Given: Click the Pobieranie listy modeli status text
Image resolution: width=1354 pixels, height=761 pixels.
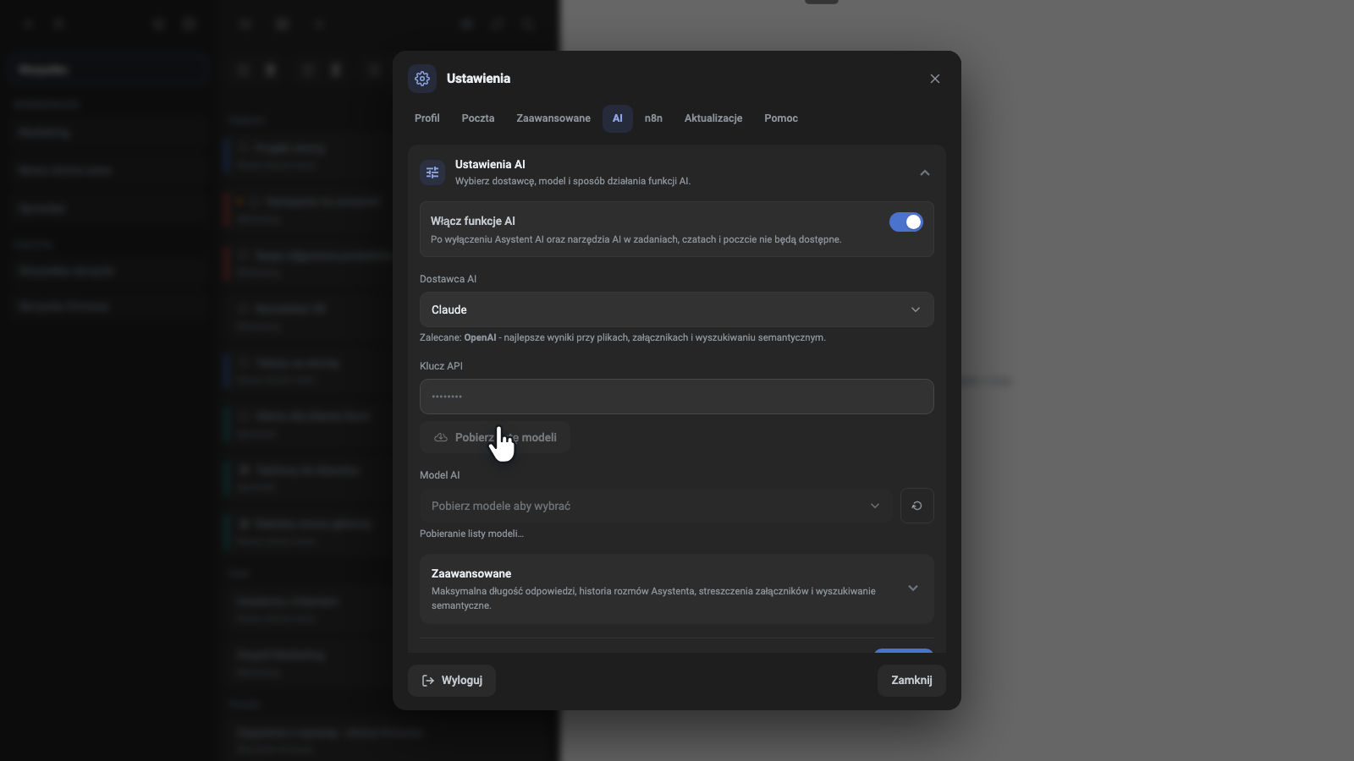Looking at the screenshot, I should coord(471,534).
